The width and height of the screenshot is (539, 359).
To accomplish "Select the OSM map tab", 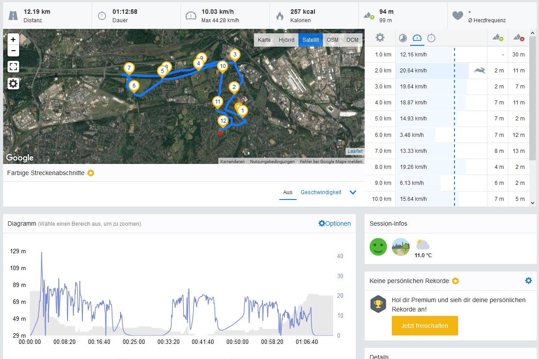I will [x=332, y=40].
